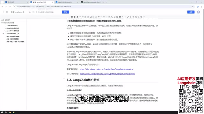The image size is (204, 114).
Task: Click the Heading (H) toolbar icon
Action: pos(72,17)
